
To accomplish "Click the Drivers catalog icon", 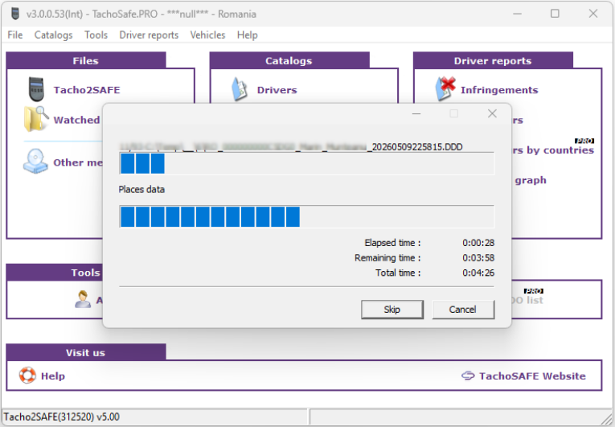I will click(x=240, y=89).
